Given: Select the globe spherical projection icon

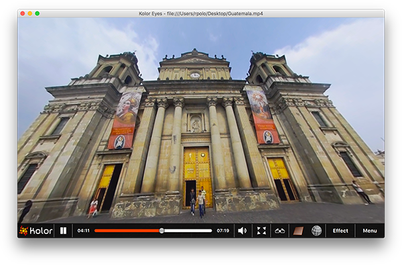Looking at the screenshot, I should point(317,231).
